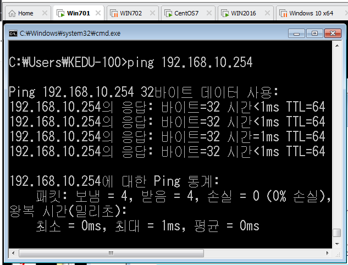Click the horizontal scrollbar right arrow

click(327, 253)
